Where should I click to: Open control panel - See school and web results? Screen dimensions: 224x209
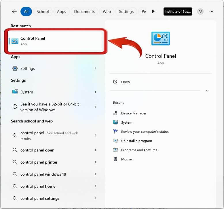tap(49, 136)
